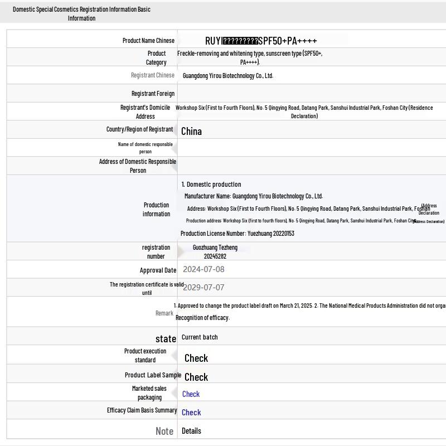
Task: Click the empty Address of Domestic Responsible Person field
Action: coord(311,166)
